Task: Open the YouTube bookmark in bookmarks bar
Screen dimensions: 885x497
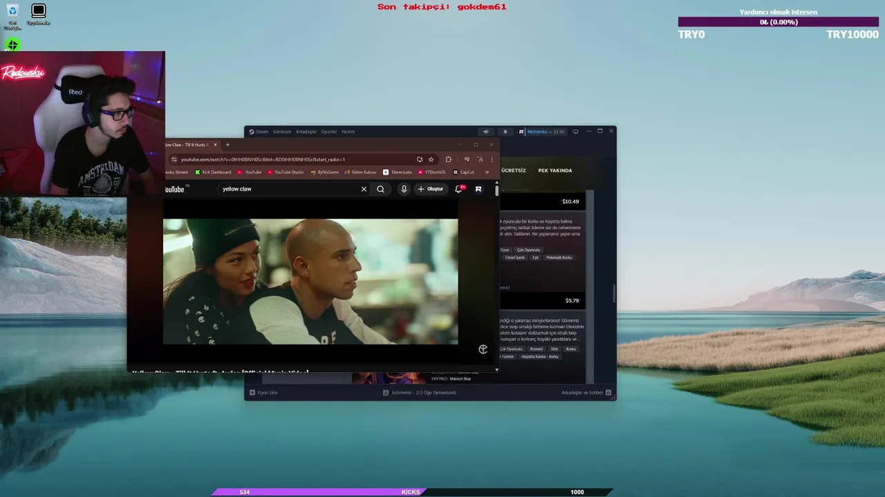Action: [x=250, y=173]
